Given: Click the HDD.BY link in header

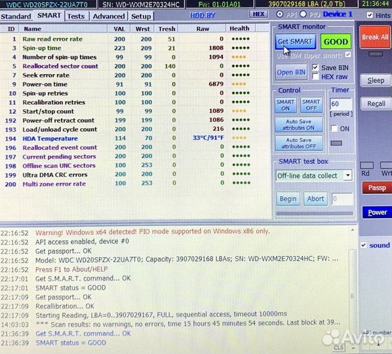Looking at the screenshot, I should [x=203, y=16].
